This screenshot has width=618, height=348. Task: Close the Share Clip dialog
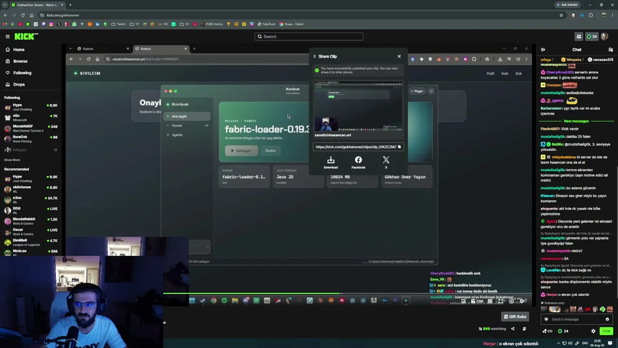(399, 57)
